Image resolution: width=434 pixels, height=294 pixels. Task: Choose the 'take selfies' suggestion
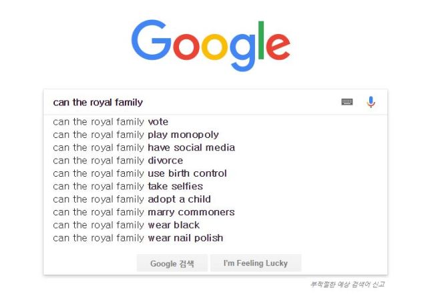pos(216,186)
